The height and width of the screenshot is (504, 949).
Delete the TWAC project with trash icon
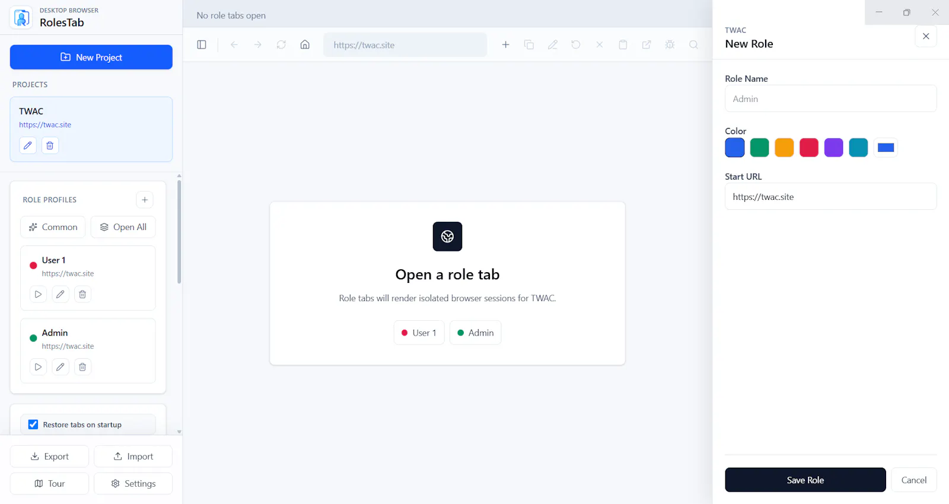click(50, 145)
